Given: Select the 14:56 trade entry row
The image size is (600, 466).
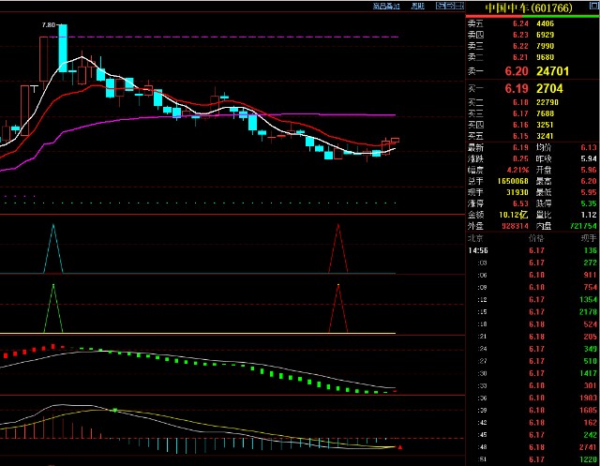Looking at the screenshot, I should pos(532,250).
